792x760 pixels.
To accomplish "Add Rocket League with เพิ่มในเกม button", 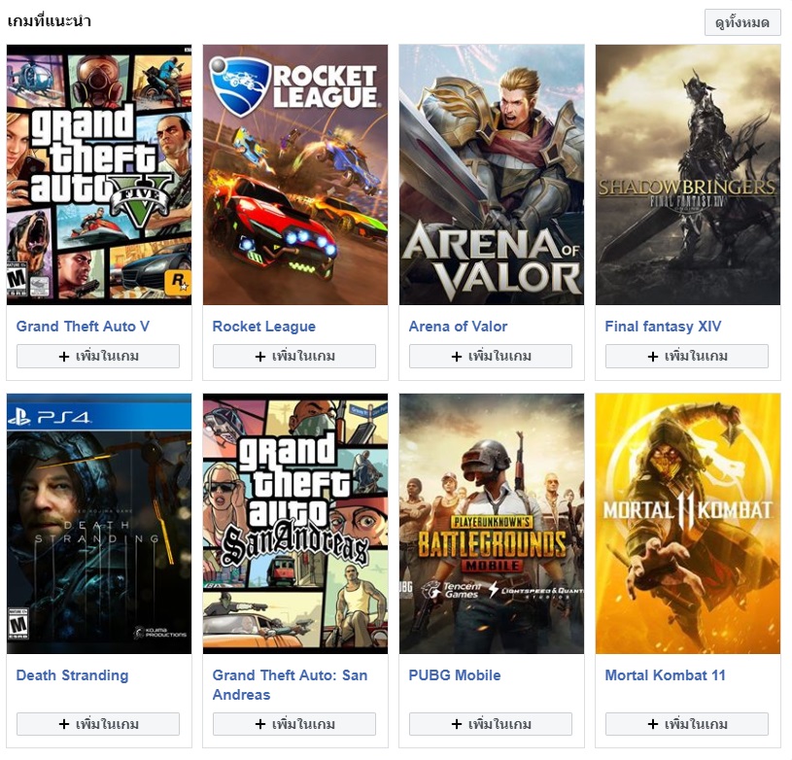I will (294, 356).
